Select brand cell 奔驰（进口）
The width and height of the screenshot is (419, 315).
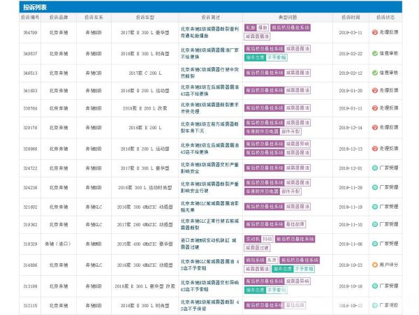click(58, 244)
